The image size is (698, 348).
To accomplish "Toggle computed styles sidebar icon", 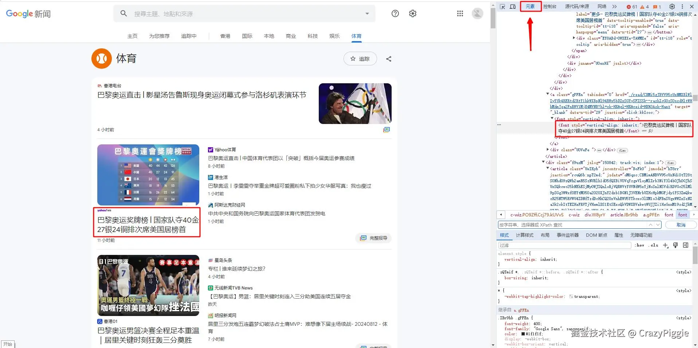I will [x=686, y=245].
